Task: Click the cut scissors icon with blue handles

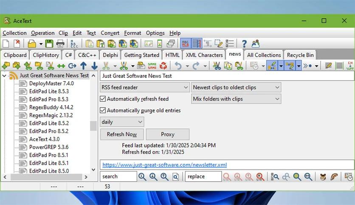Action: click(x=217, y=66)
